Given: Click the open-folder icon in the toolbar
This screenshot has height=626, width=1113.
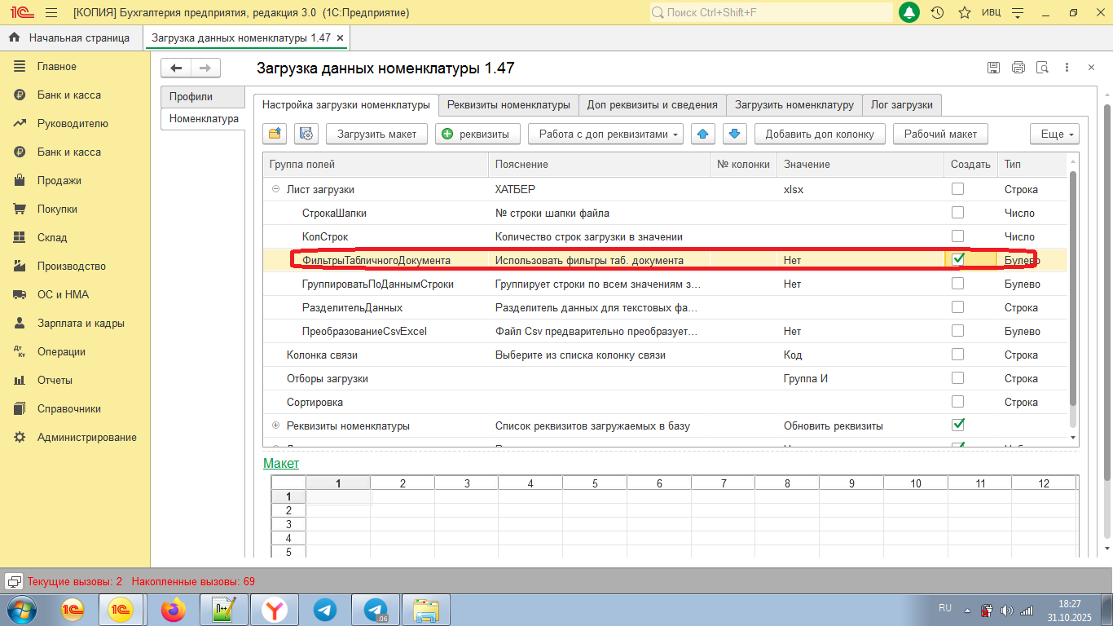Looking at the screenshot, I should coord(275,134).
